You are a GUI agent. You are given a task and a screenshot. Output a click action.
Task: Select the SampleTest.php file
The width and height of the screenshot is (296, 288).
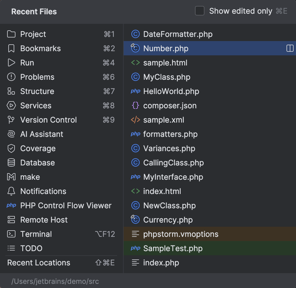(173, 248)
